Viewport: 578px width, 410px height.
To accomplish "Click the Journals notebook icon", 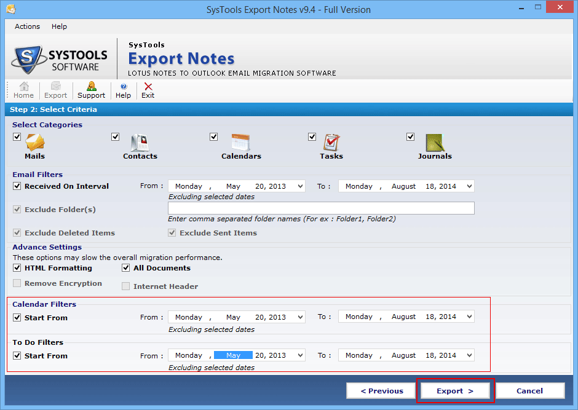I will [435, 143].
